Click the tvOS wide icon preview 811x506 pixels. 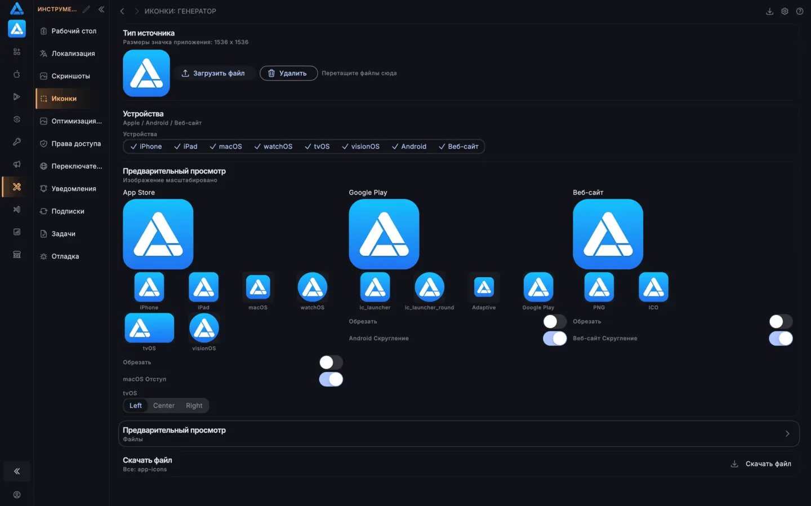(x=149, y=328)
